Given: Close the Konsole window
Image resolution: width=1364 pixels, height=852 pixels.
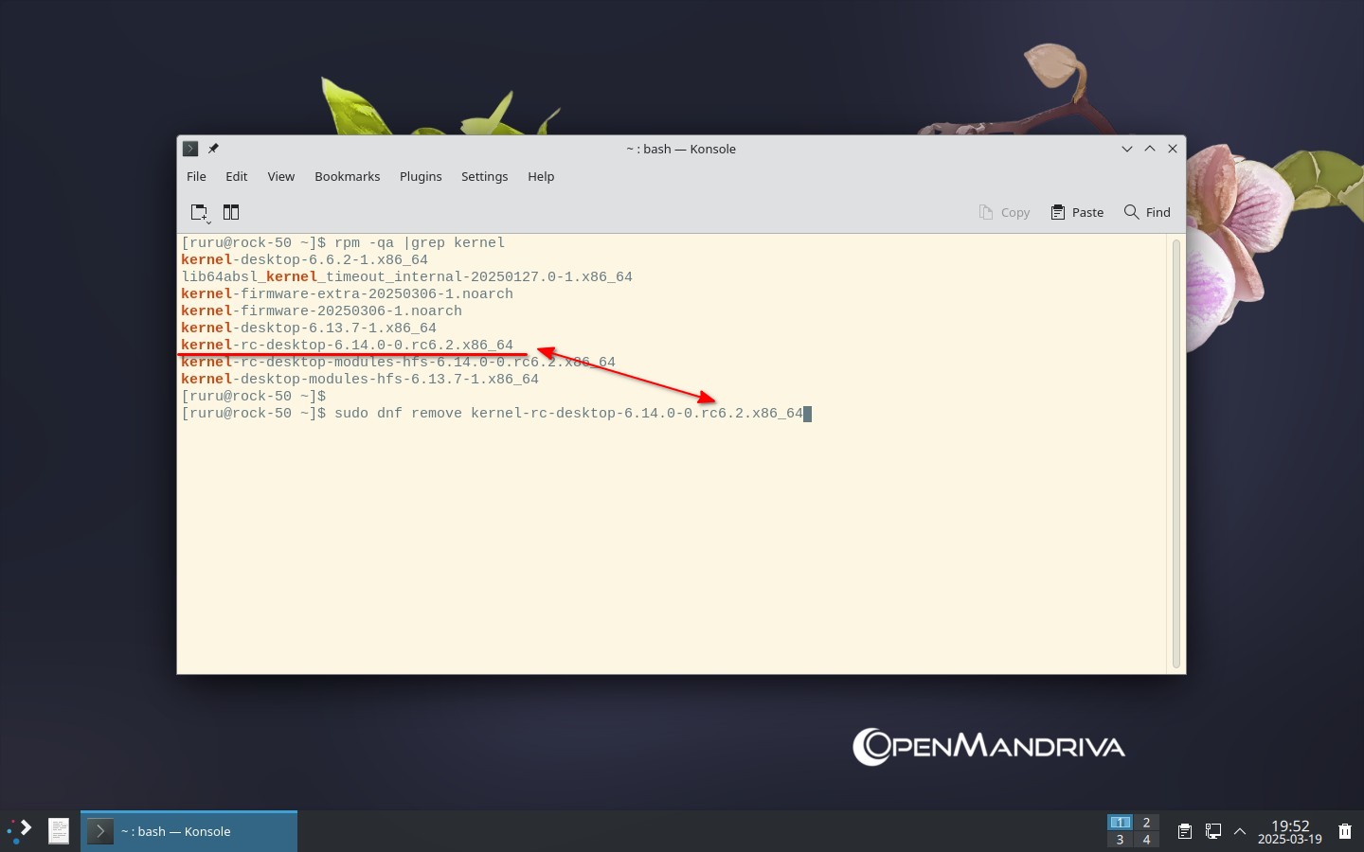Looking at the screenshot, I should pos(1173,149).
